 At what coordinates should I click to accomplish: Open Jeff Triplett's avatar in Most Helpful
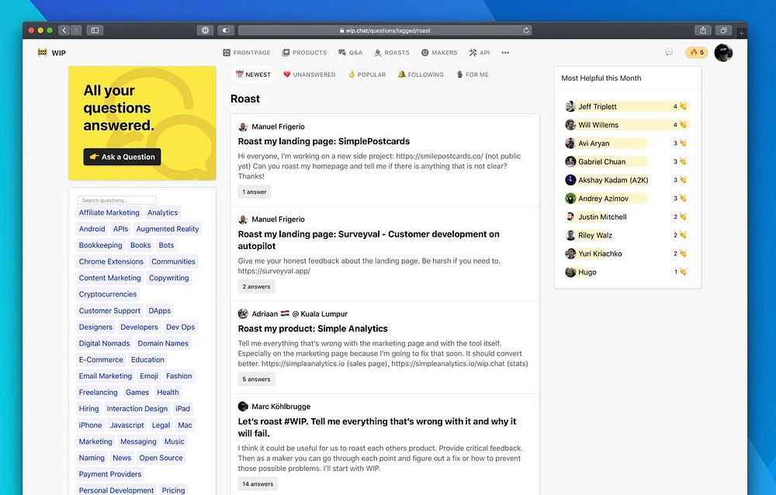(x=570, y=106)
